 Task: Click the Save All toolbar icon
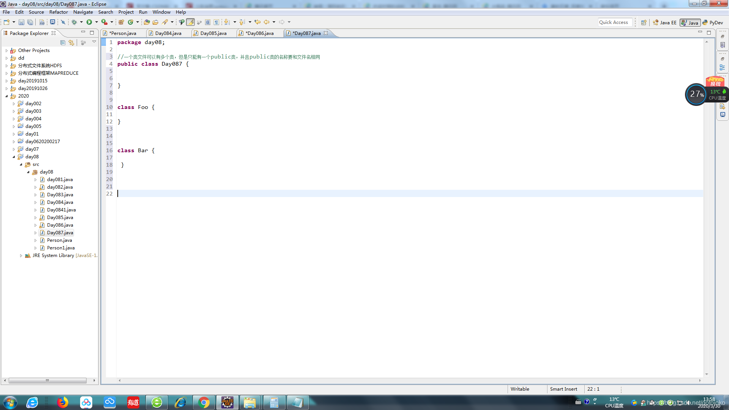point(30,22)
